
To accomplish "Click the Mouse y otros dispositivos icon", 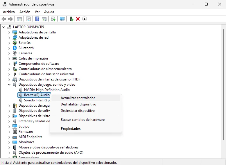I will (15, 147).
